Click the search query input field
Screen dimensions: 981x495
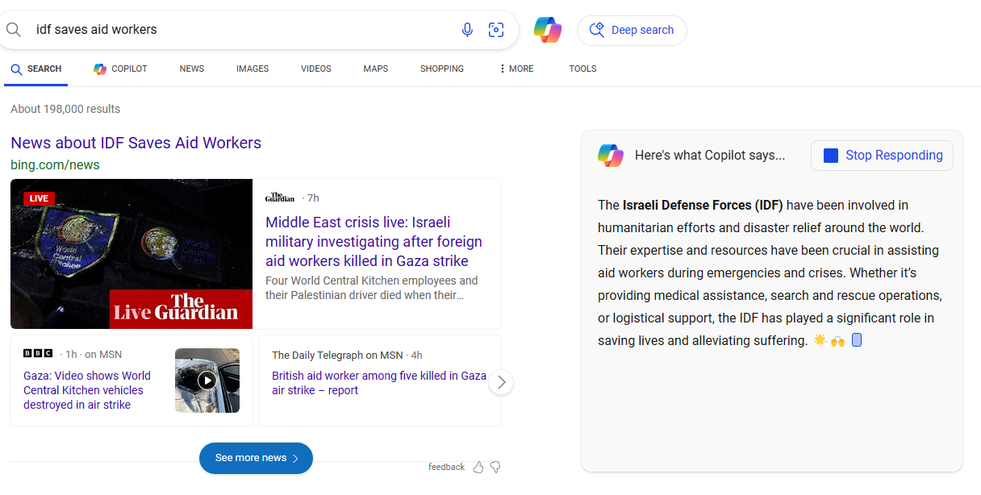coord(242,30)
